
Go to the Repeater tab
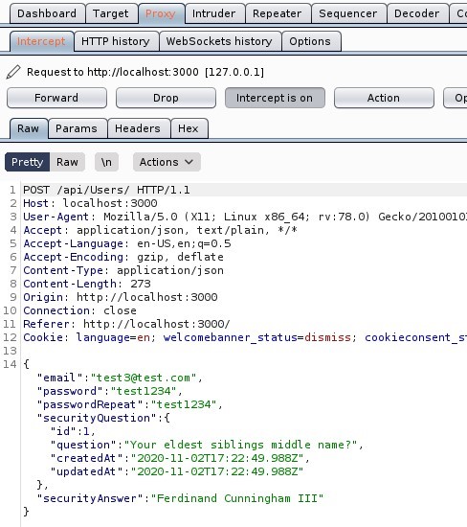coord(278,13)
